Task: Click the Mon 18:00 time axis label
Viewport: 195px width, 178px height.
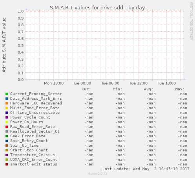Action: (x=54, y=83)
